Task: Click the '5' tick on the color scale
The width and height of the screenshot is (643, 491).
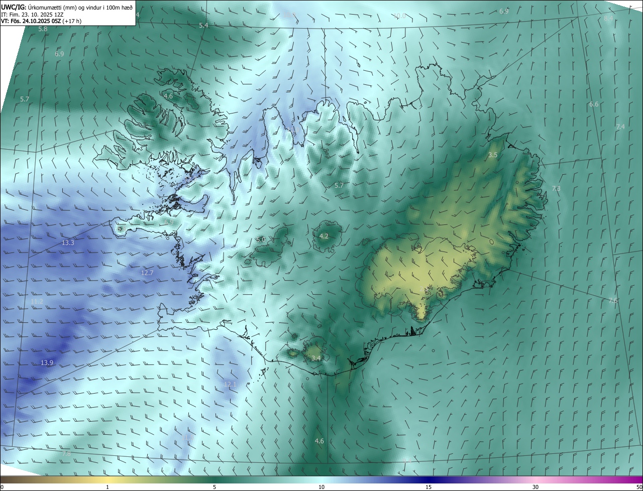Action: pyautogui.click(x=215, y=487)
